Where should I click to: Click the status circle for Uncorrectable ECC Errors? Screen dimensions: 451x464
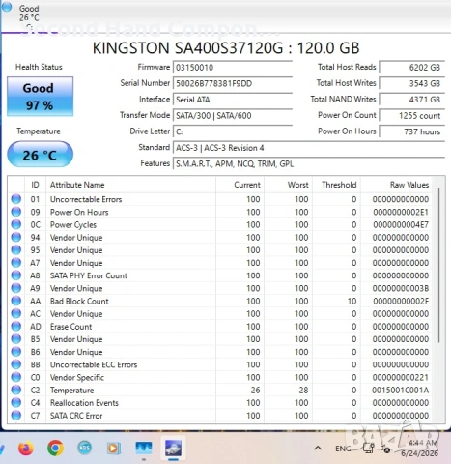click(16, 364)
